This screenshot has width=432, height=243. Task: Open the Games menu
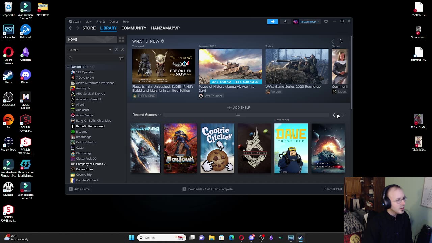coord(114,22)
